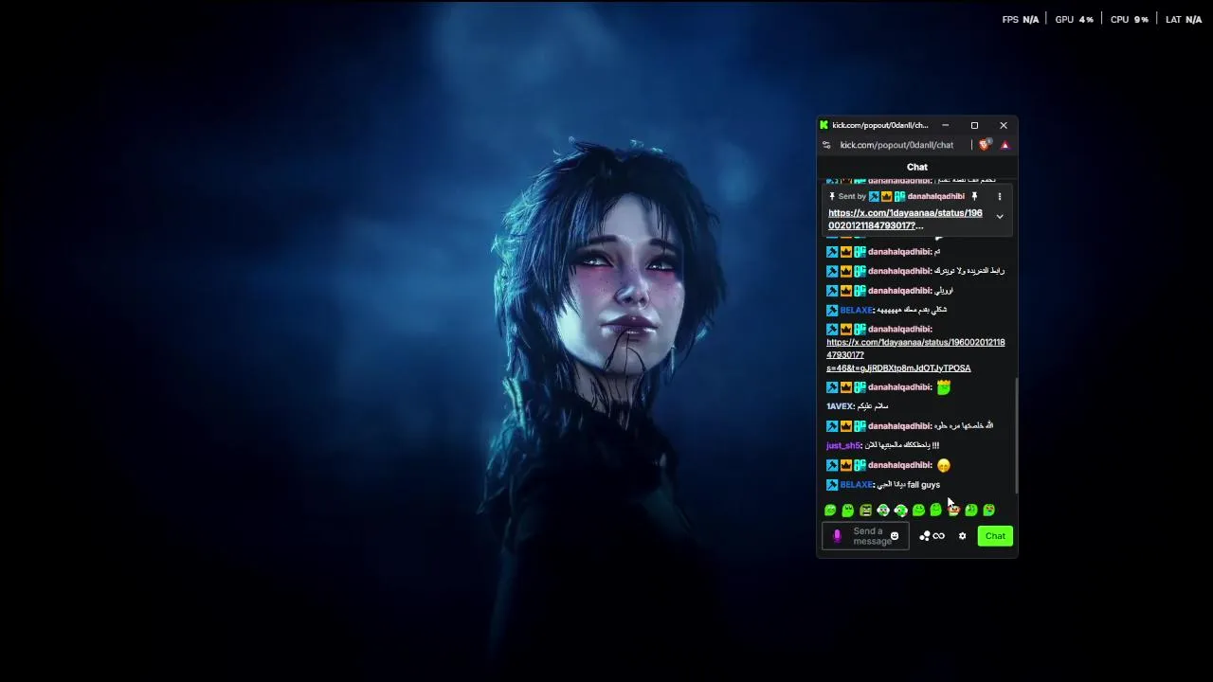The height and width of the screenshot is (682, 1213).
Task: Click crown badge on danahalqadhibi yellow emoji message
Action: click(846, 465)
